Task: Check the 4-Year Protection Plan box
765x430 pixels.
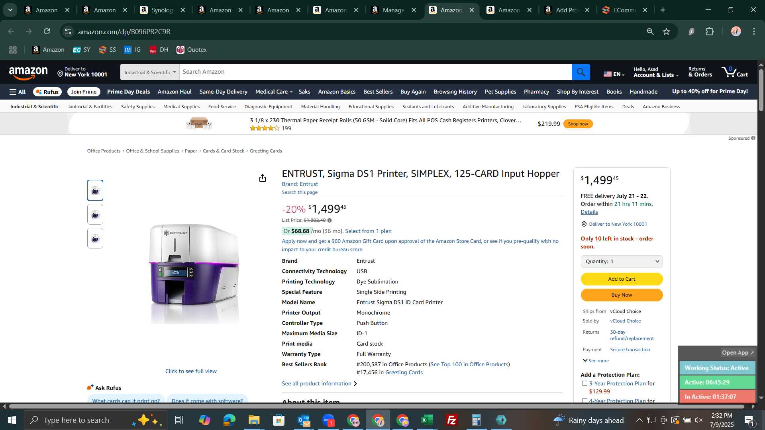Action: click(585, 401)
